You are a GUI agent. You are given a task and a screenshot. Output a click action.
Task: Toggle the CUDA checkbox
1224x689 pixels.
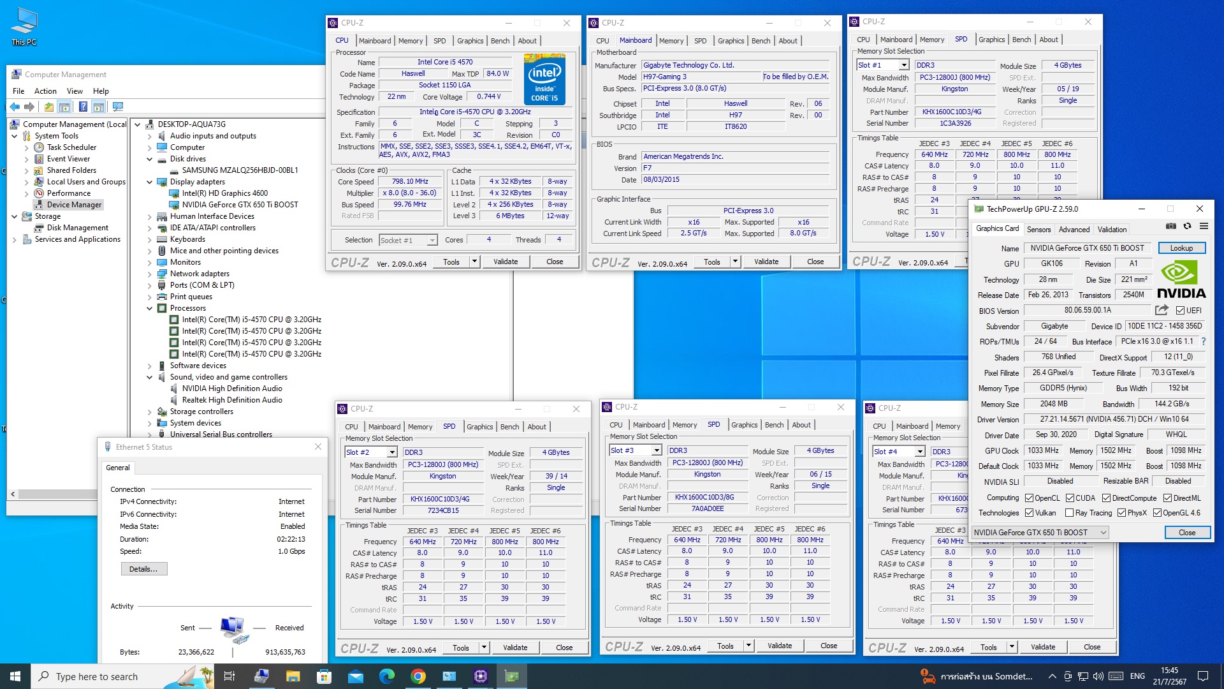[1070, 498]
